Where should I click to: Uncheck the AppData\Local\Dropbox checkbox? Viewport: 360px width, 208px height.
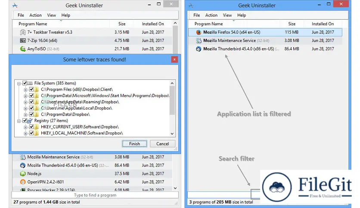31,108
